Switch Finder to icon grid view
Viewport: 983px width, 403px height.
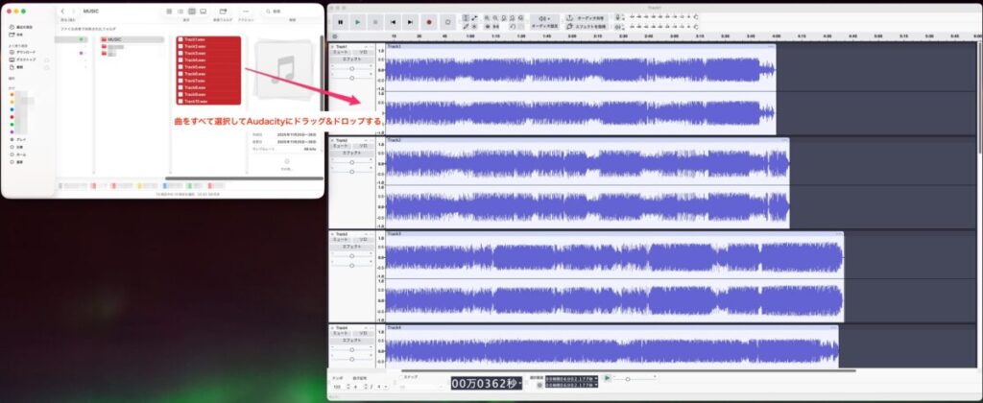(x=169, y=11)
